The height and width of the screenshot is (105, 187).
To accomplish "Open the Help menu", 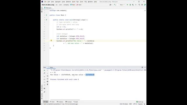I will (95, 2).
